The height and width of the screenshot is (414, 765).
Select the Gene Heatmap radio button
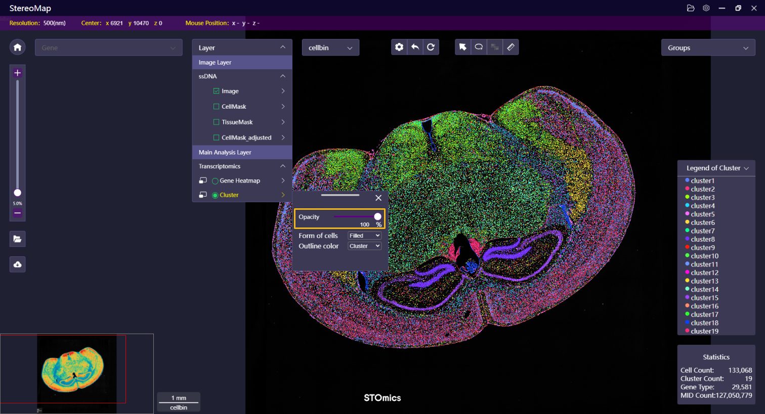point(215,181)
